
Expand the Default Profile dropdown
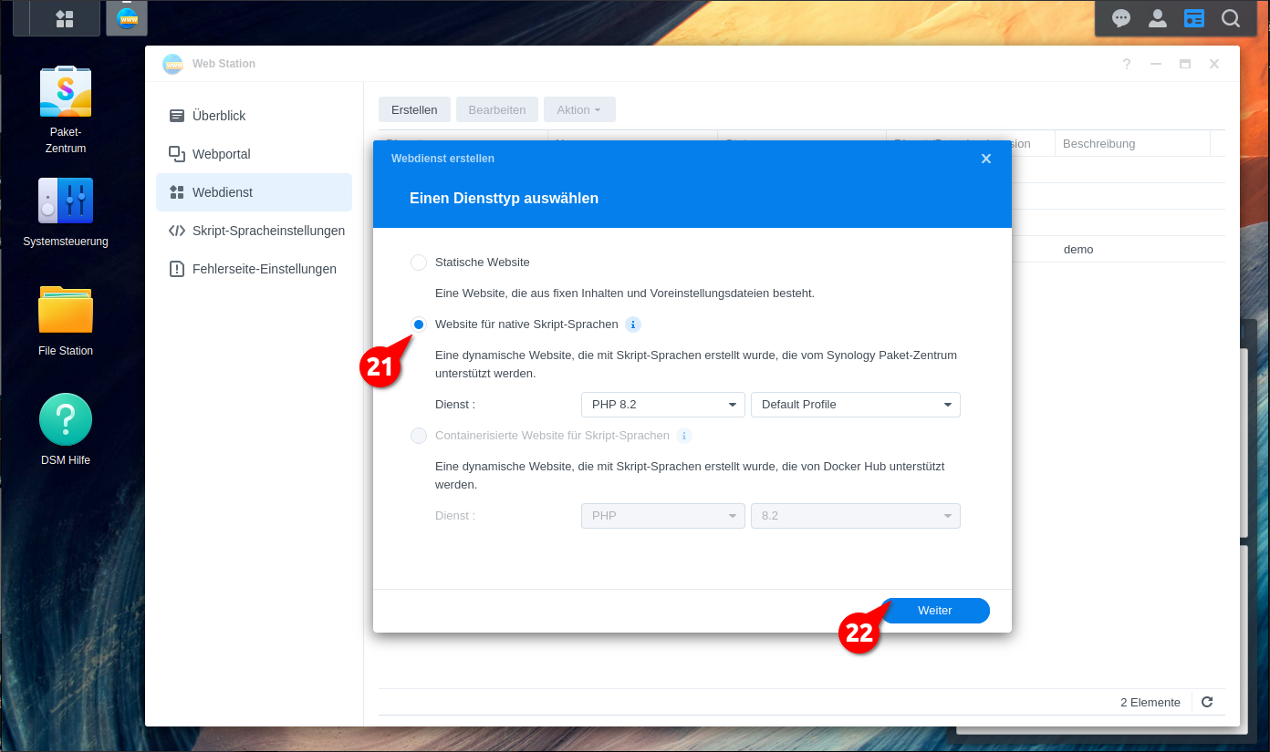click(855, 405)
